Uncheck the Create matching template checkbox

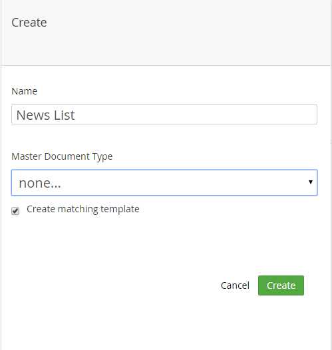(15, 211)
